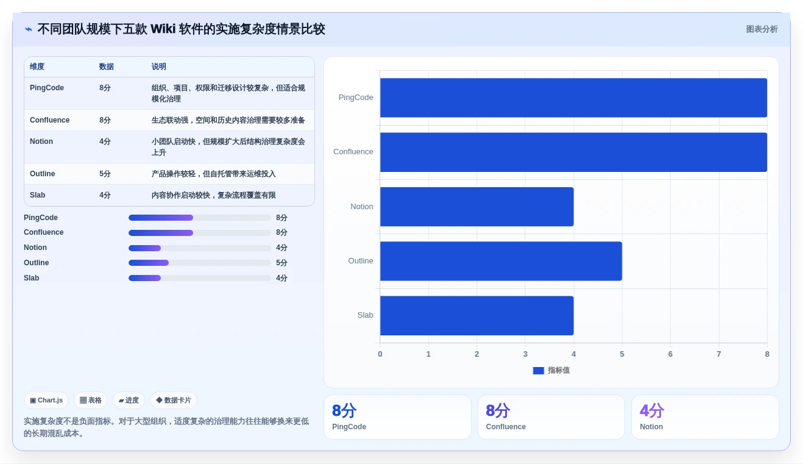Screen dimensions: 803x464
Task: Click 内容协作启动较快 description in Slab row
Action: coord(214,195)
